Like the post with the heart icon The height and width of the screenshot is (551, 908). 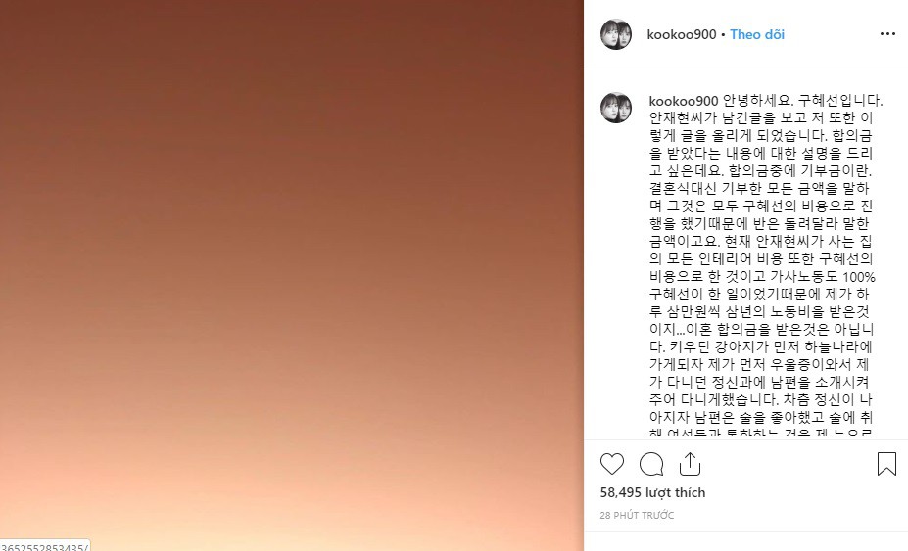[612, 464]
